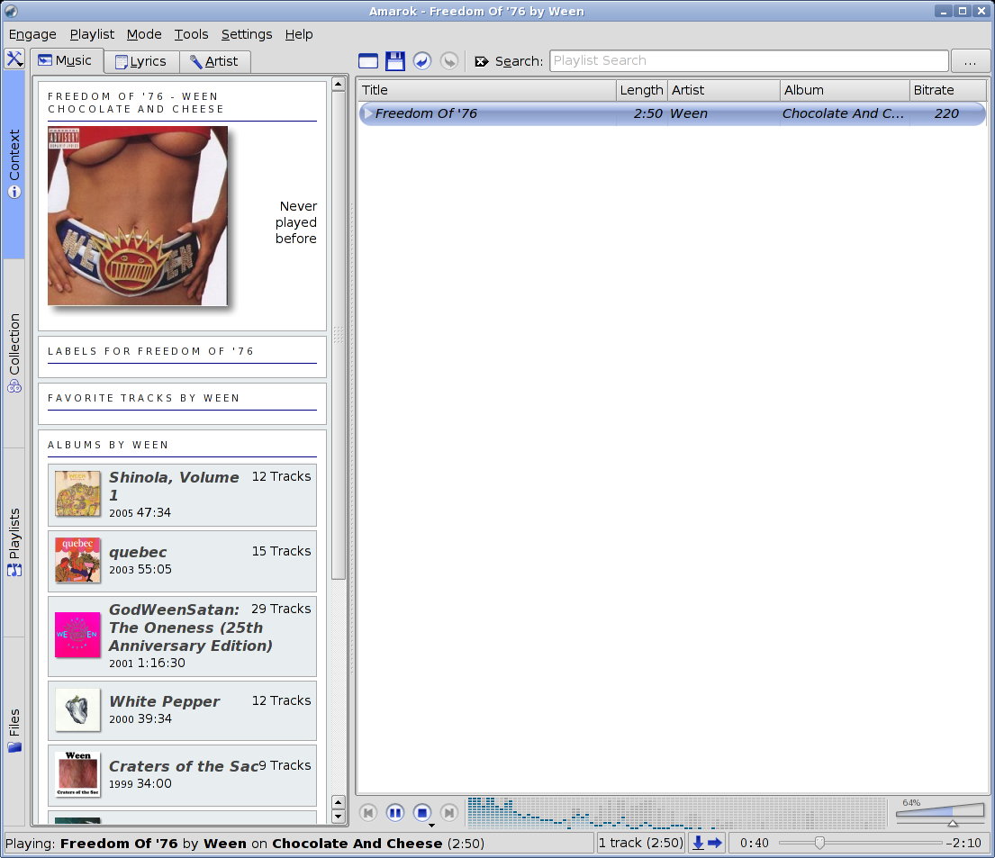This screenshot has width=995, height=858.
Task: Toggle the blue right-arrow status icon
Action: [x=715, y=843]
